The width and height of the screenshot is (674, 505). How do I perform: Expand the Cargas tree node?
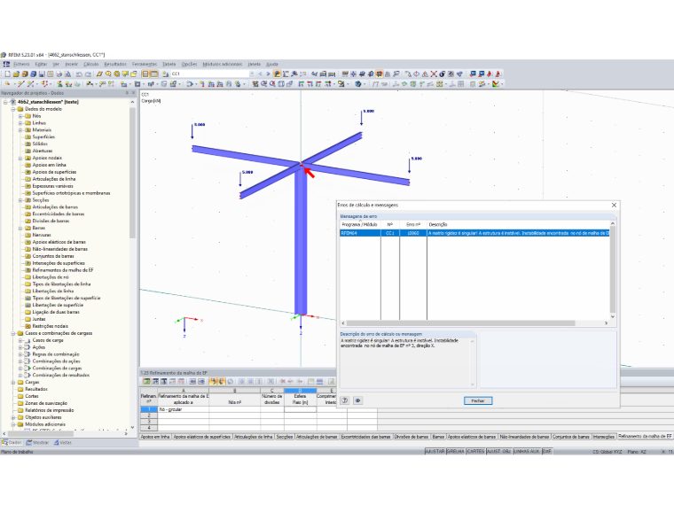click(x=13, y=382)
